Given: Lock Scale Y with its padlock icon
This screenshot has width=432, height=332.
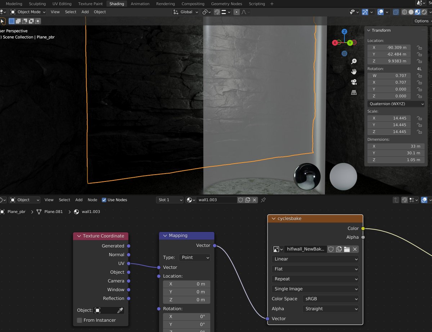Looking at the screenshot, I should coord(419,125).
